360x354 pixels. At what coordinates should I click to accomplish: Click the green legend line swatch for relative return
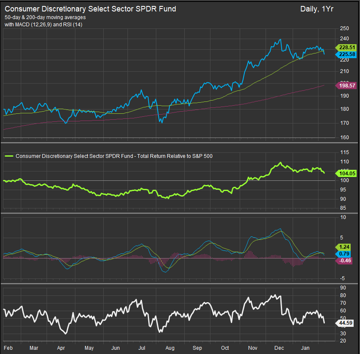pos(9,156)
